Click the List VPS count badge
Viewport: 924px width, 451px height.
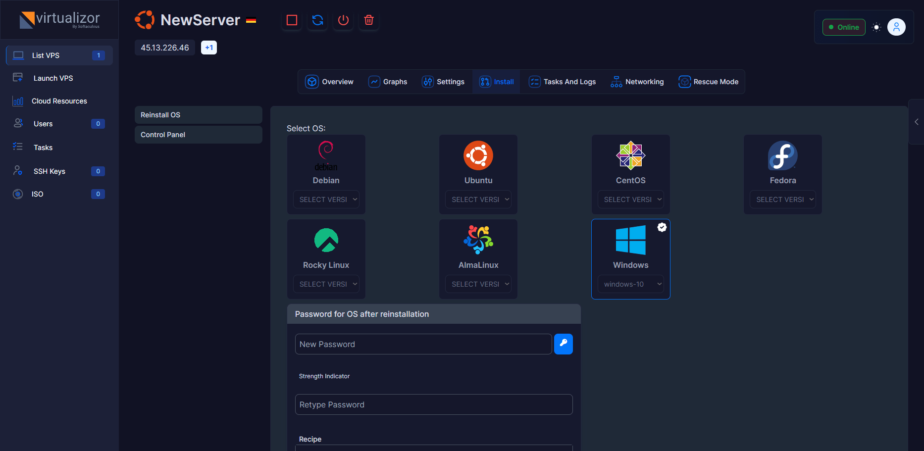click(x=99, y=55)
